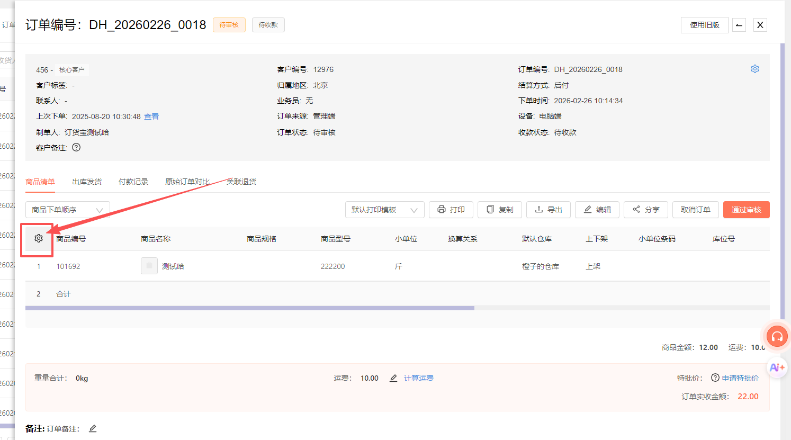Screen dimensions: 791x440
Task: Click the 待审核 status tag
Action: [229, 25]
